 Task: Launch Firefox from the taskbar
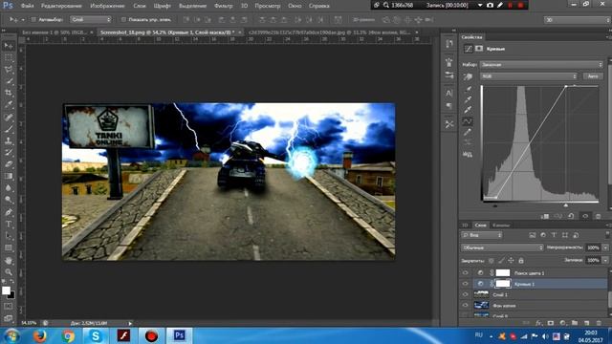[40, 335]
